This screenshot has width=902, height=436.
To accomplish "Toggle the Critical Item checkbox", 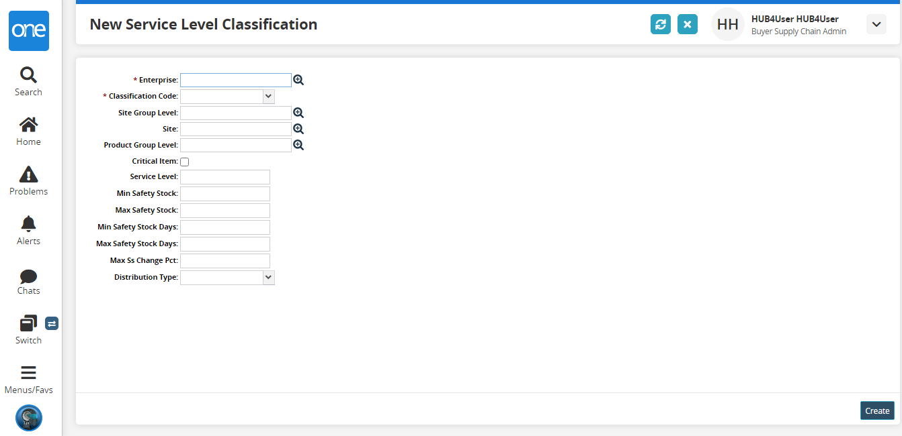I will (185, 162).
